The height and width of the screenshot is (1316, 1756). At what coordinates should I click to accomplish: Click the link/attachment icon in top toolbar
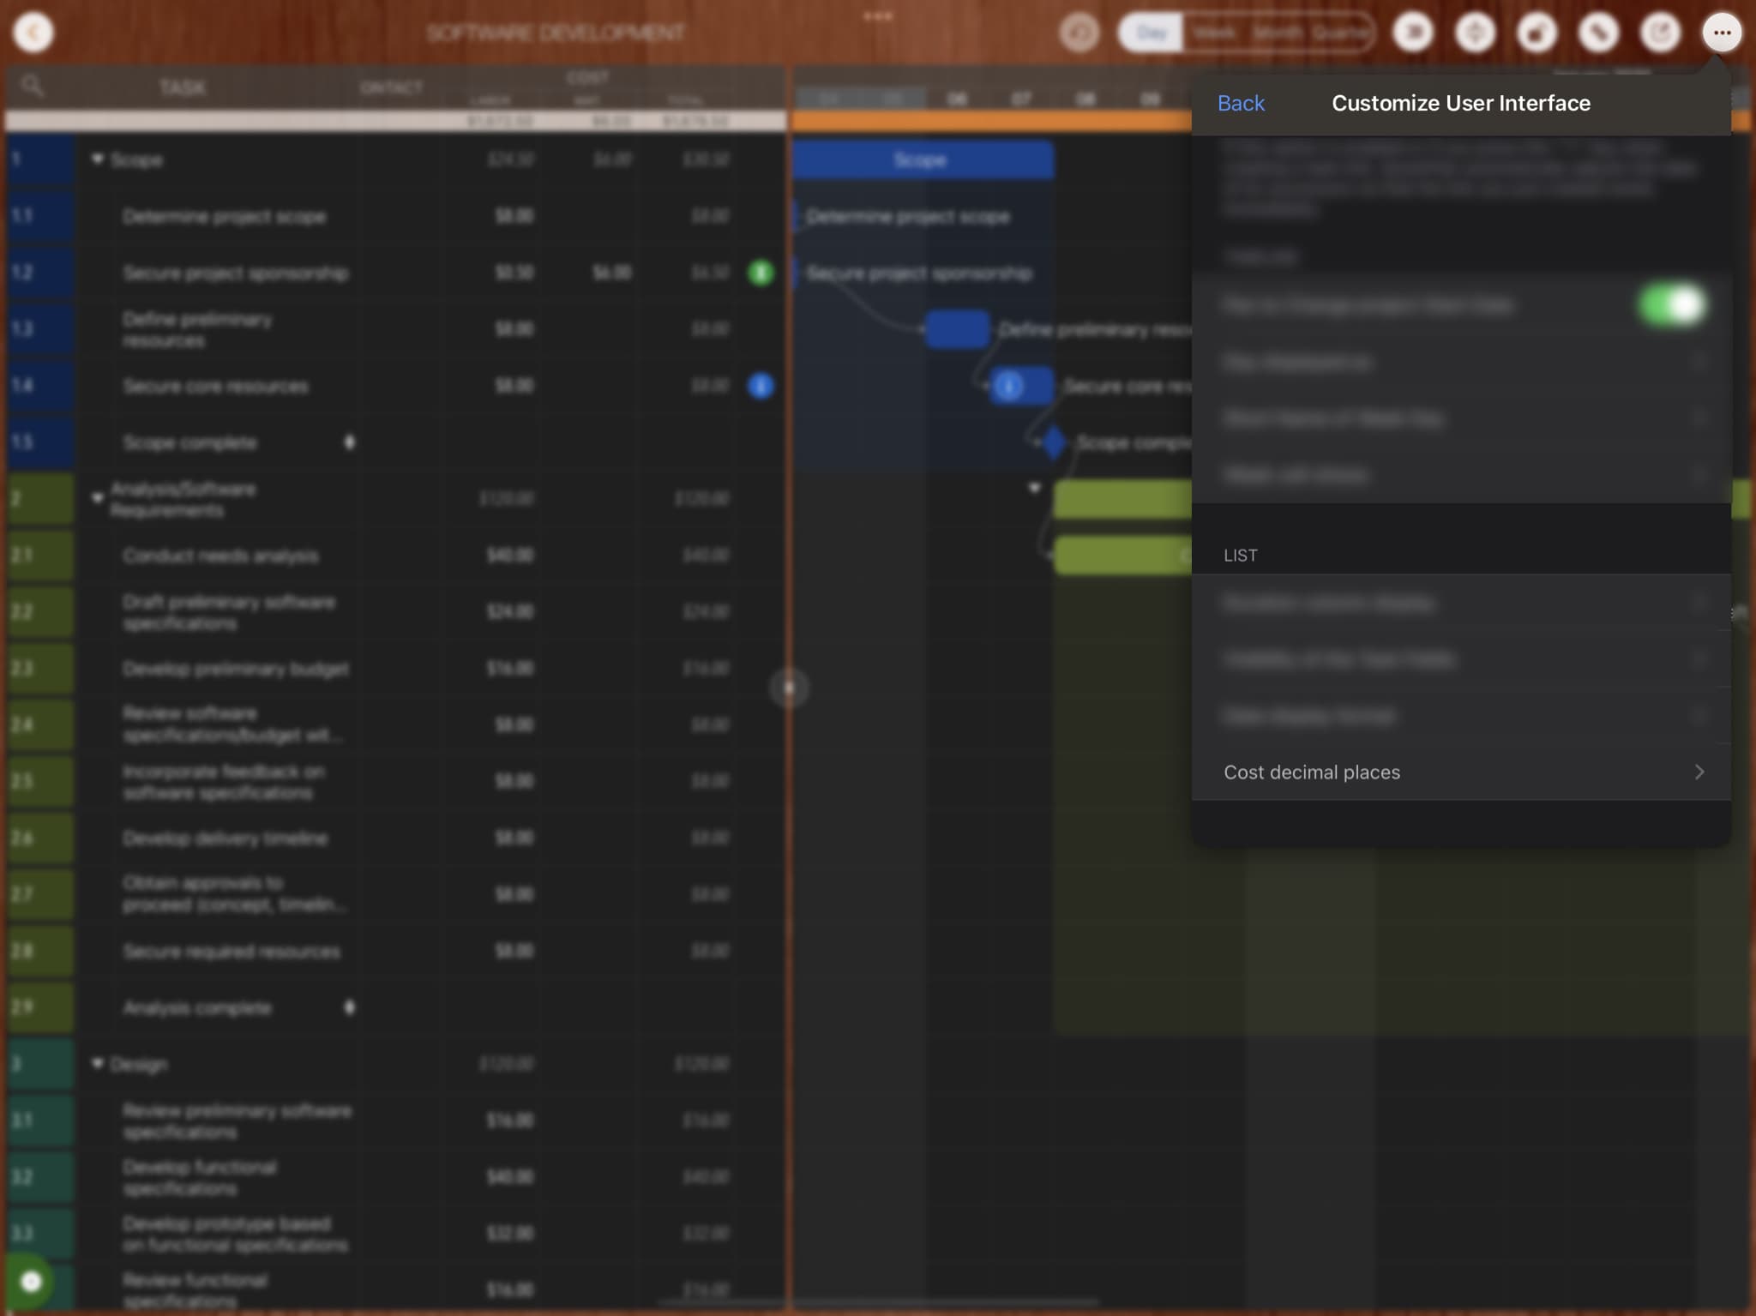point(1598,33)
